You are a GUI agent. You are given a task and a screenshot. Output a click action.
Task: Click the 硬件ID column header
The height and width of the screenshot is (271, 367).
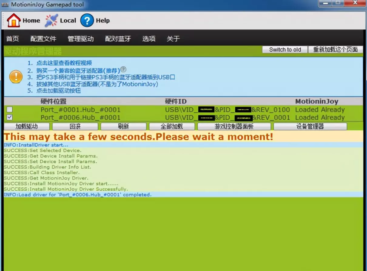pyautogui.click(x=176, y=101)
